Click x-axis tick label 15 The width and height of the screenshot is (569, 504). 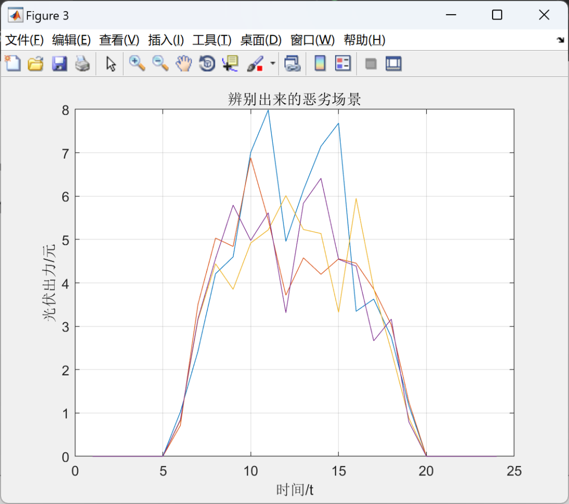click(339, 471)
